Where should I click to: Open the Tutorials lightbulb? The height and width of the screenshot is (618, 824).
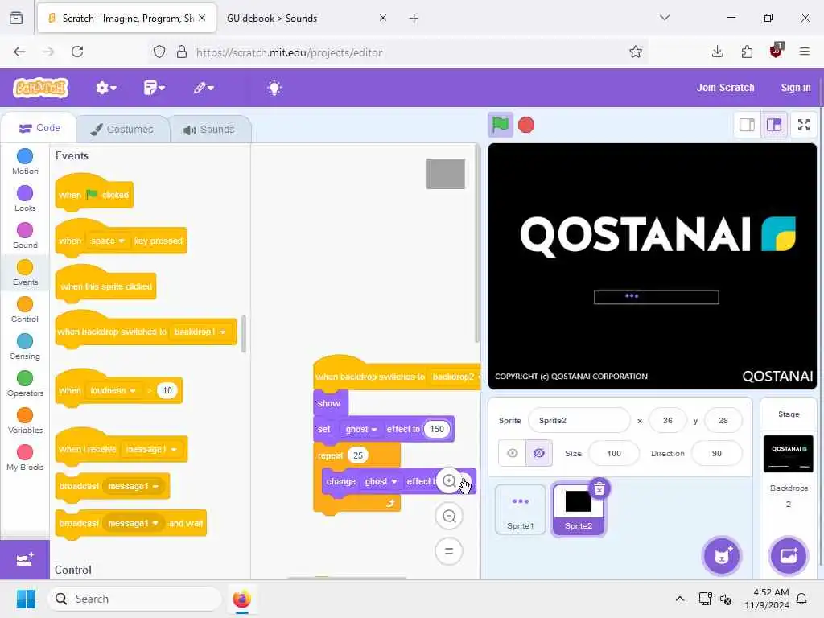[274, 88]
